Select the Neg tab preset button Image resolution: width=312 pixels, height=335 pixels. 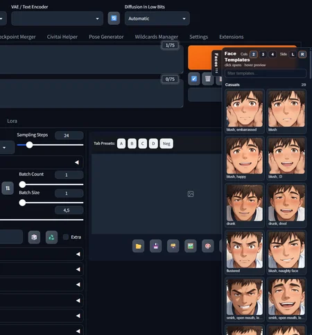click(x=166, y=144)
